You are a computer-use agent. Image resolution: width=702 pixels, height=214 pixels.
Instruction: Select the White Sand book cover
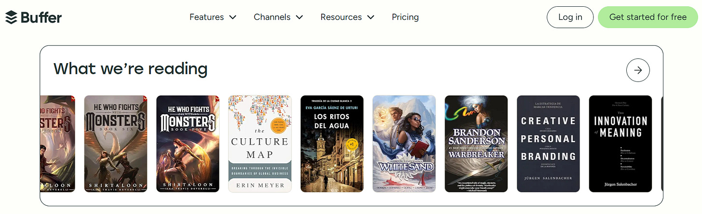click(x=404, y=144)
